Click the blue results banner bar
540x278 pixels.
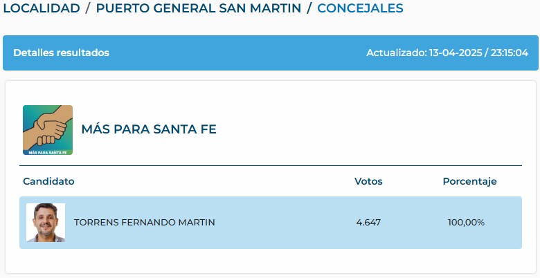[x=270, y=53]
